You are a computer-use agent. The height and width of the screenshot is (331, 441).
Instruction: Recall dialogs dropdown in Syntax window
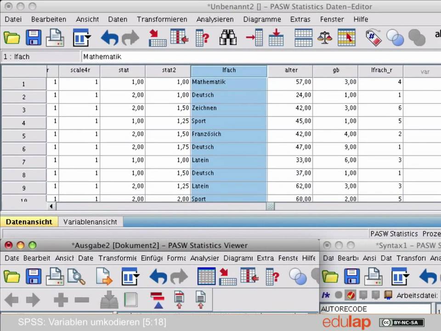click(400, 277)
